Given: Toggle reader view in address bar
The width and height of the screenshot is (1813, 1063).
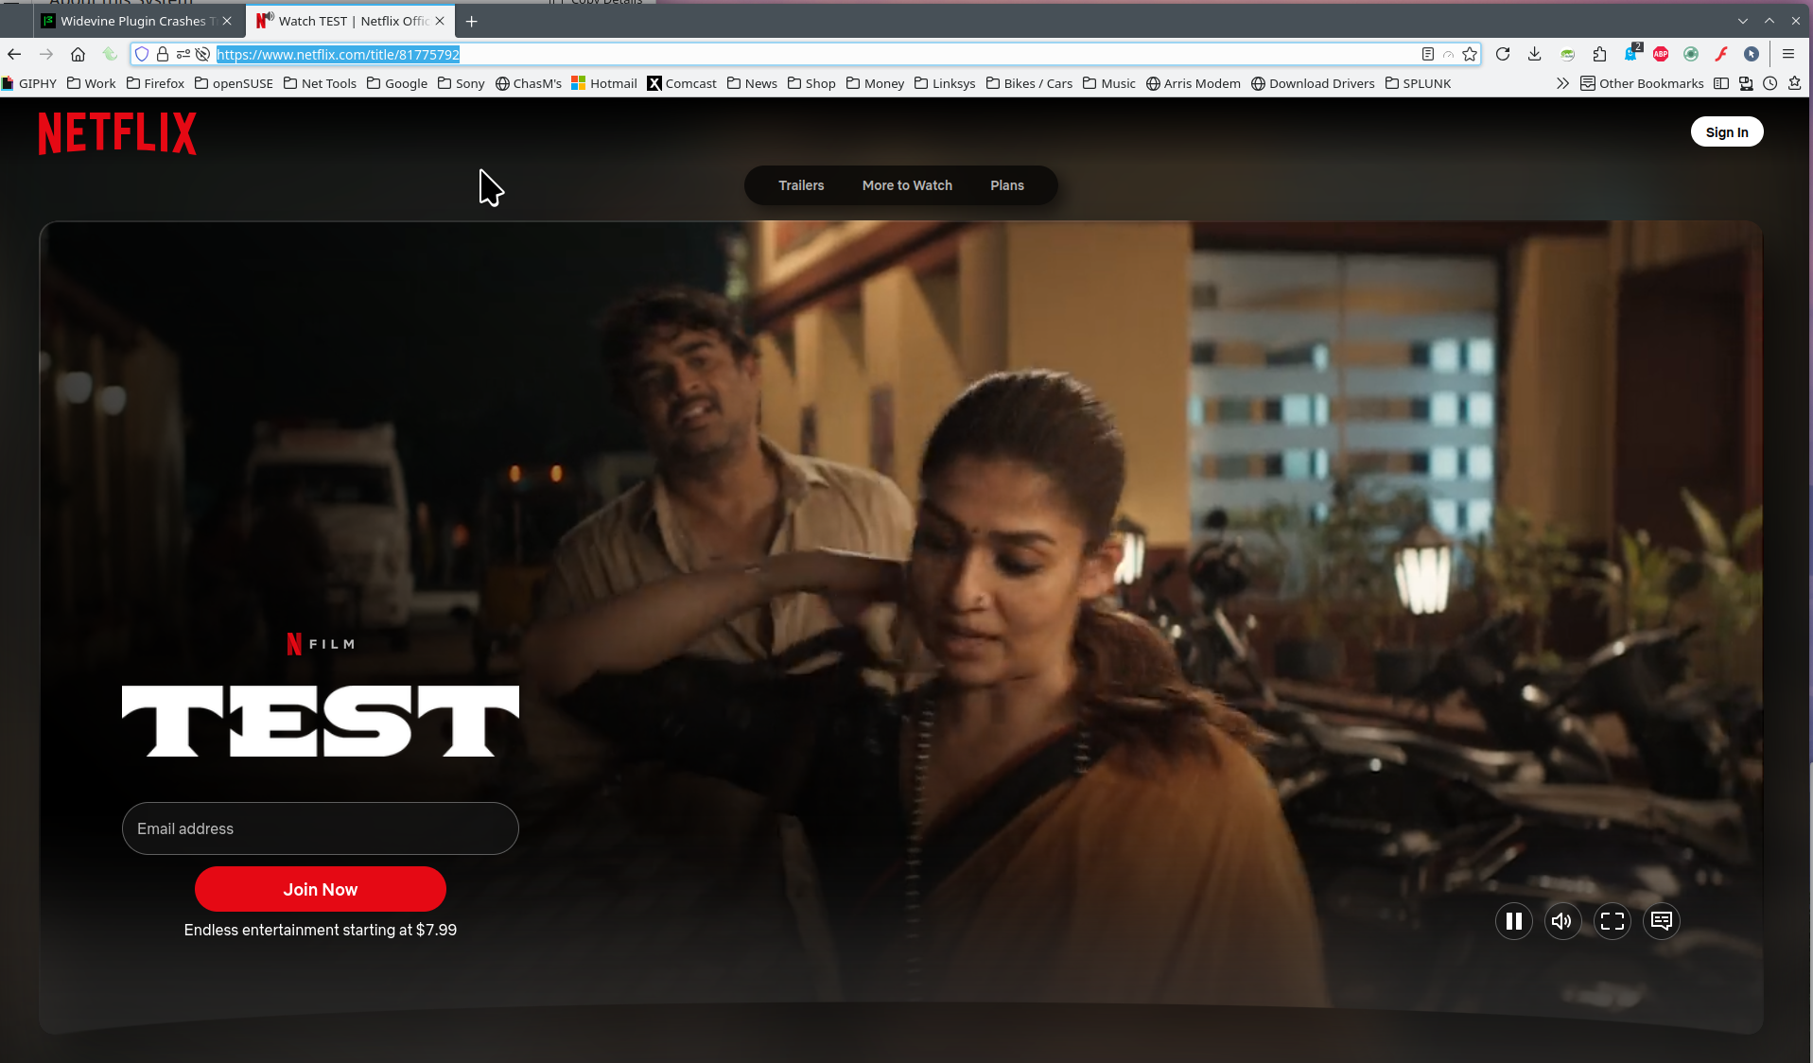Looking at the screenshot, I should coord(1428,54).
